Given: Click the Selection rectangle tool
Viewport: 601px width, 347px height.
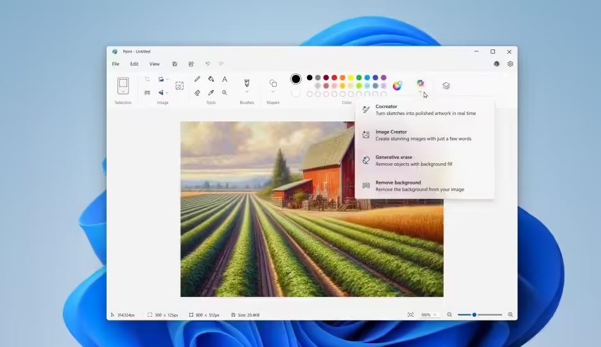Looking at the screenshot, I should [123, 85].
